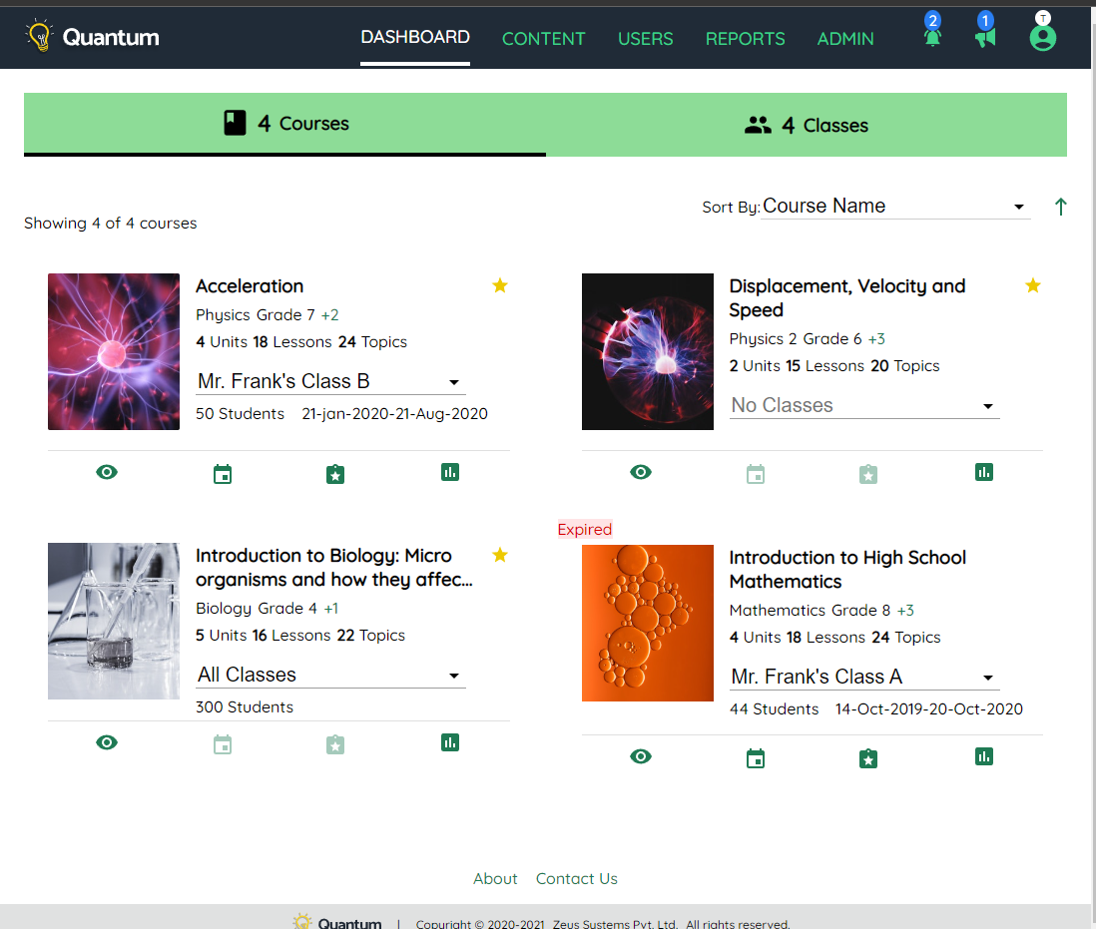Preview the Introduction to Biology course
The height and width of the screenshot is (929, 1096).
pos(107,742)
